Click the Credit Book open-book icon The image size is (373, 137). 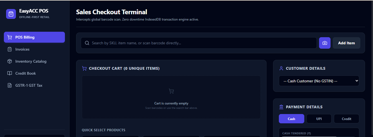pyautogui.click(x=10, y=73)
